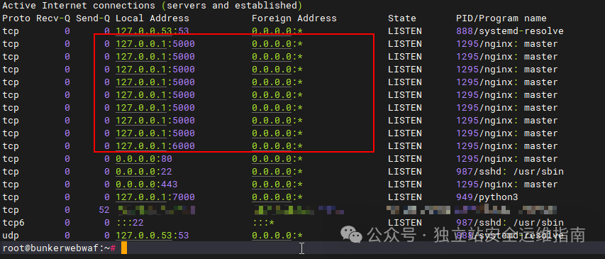Click the 0.0.0.0:22 local address
605x259 pixels.
[x=144, y=172]
